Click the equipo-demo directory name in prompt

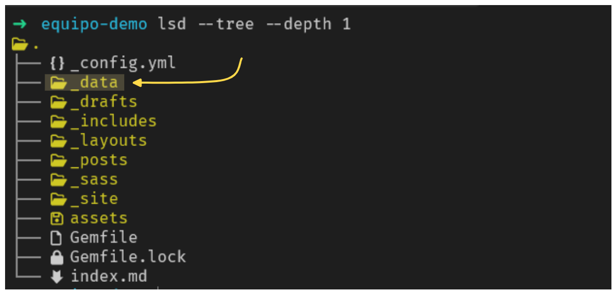(94, 24)
